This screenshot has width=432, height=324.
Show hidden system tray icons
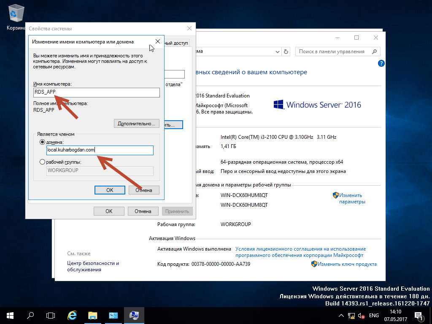pos(341,316)
